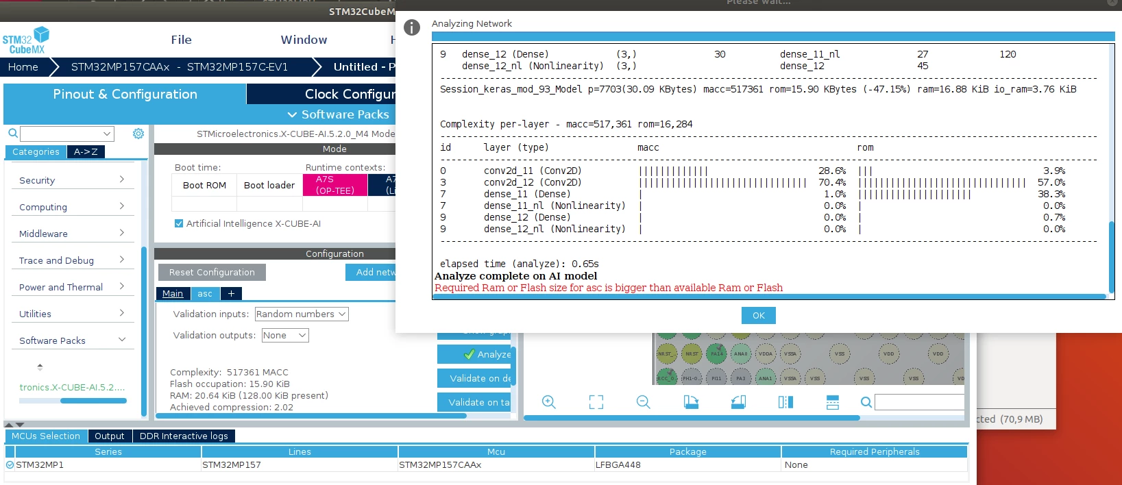Click the PA14 pin on the chip
This screenshot has width=1122, height=485.
(716, 354)
